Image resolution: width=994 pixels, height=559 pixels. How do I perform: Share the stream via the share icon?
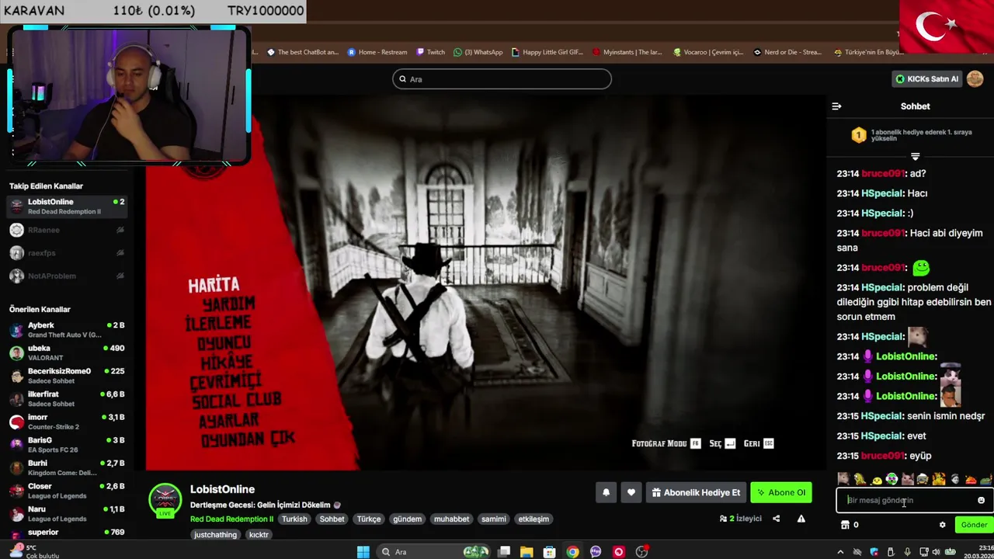[x=776, y=519]
